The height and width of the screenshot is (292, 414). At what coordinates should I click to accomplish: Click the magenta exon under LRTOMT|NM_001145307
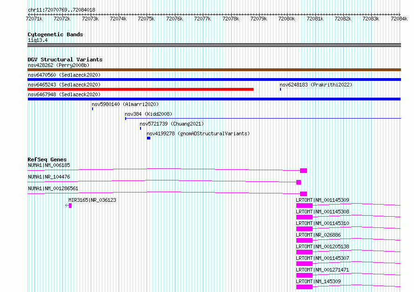point(304,264)
